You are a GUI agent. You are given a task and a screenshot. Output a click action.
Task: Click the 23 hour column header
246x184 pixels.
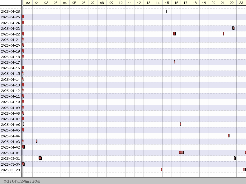[x=241, y=2]
